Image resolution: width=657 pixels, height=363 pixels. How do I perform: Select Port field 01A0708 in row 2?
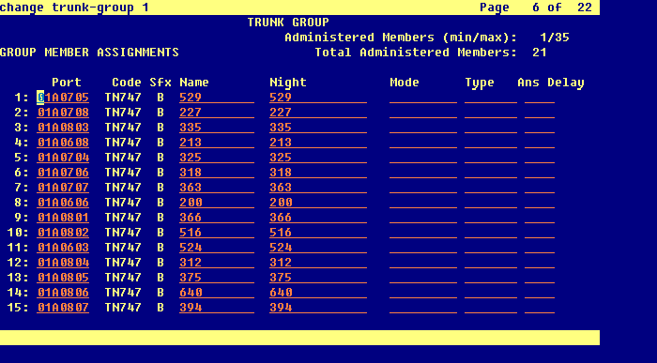click(x=63, y=113)
